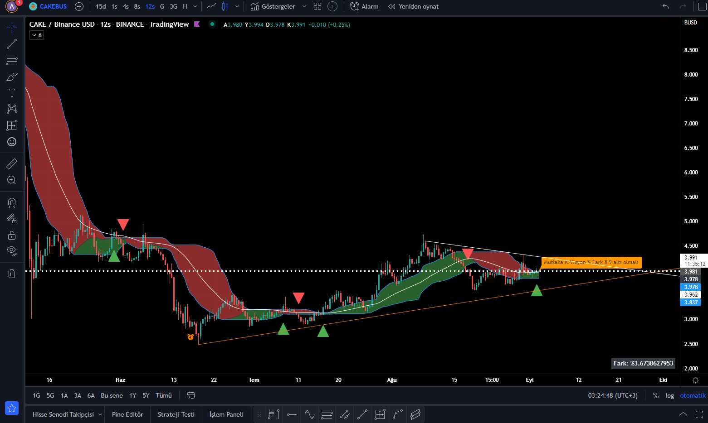
Task: Open the CAKEBUS symbol search field
Action: [x=48, y=6]
